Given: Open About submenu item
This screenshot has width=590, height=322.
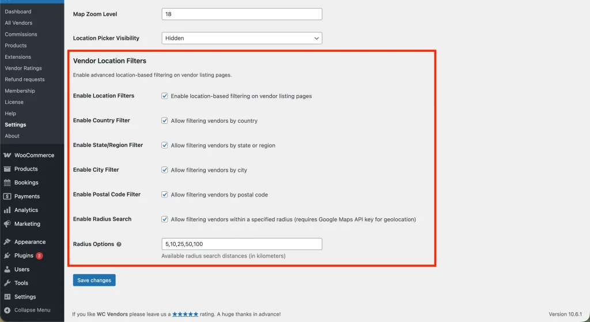Looking at the screenshot, I should pyautogui.click(x=12, y=136).
